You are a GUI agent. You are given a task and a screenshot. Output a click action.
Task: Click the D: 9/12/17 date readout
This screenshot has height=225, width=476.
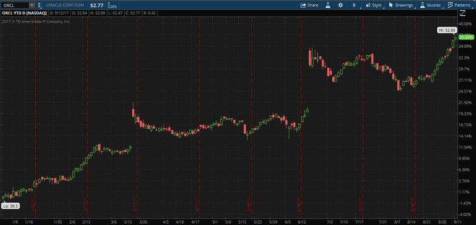click(60, 13)
